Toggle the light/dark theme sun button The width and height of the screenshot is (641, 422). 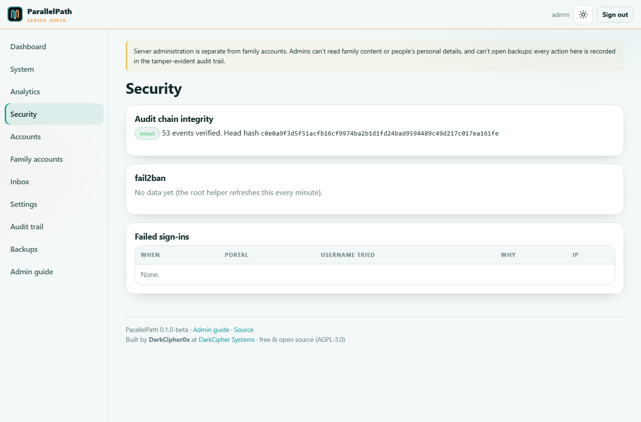(583, 15)
